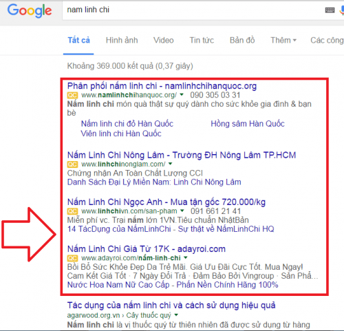Image resolution: width=344 pixels, height=331 pixels.
Task: Click the Google logo
Action: (x=30, y=10)
